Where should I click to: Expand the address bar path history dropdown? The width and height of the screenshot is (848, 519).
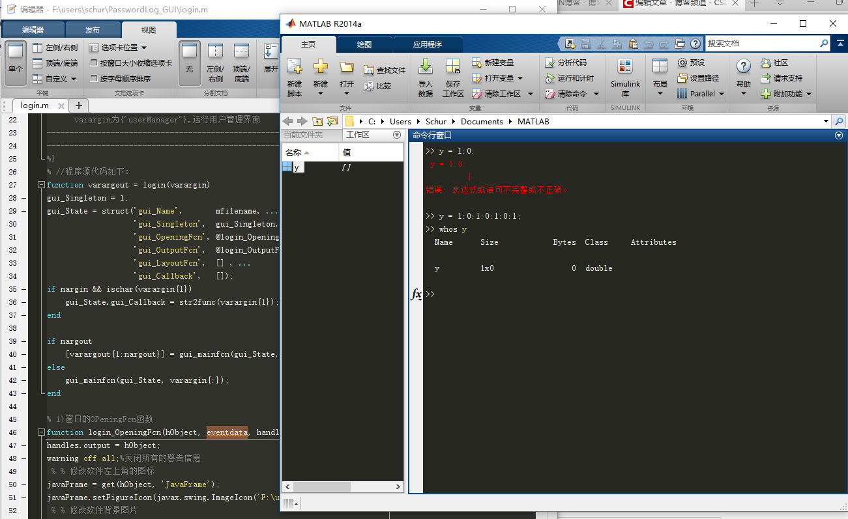coord(826,121)
